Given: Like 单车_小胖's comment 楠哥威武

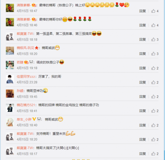Looking at the screenshot, I should pyautogui.click(x=155, y=125).
